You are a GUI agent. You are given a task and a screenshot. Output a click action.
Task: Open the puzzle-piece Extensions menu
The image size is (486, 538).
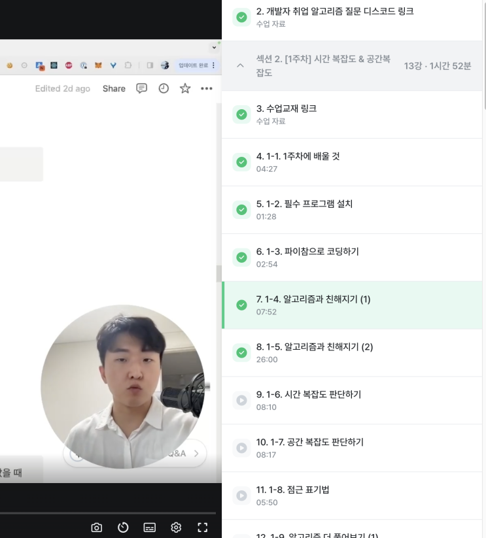click(128, 65)
